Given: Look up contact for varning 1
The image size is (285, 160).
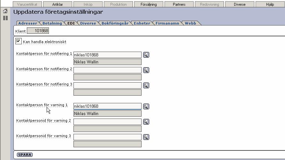Looking at the screenshot, I should click(x=146, y=106).
